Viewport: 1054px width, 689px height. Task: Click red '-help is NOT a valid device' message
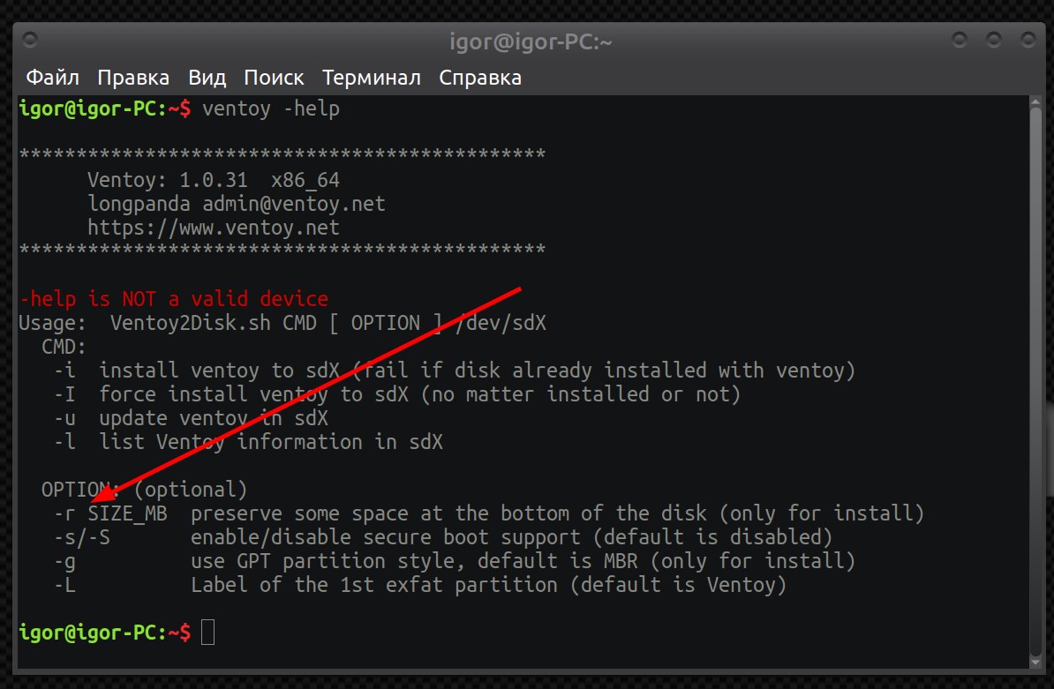click(174, 298)
